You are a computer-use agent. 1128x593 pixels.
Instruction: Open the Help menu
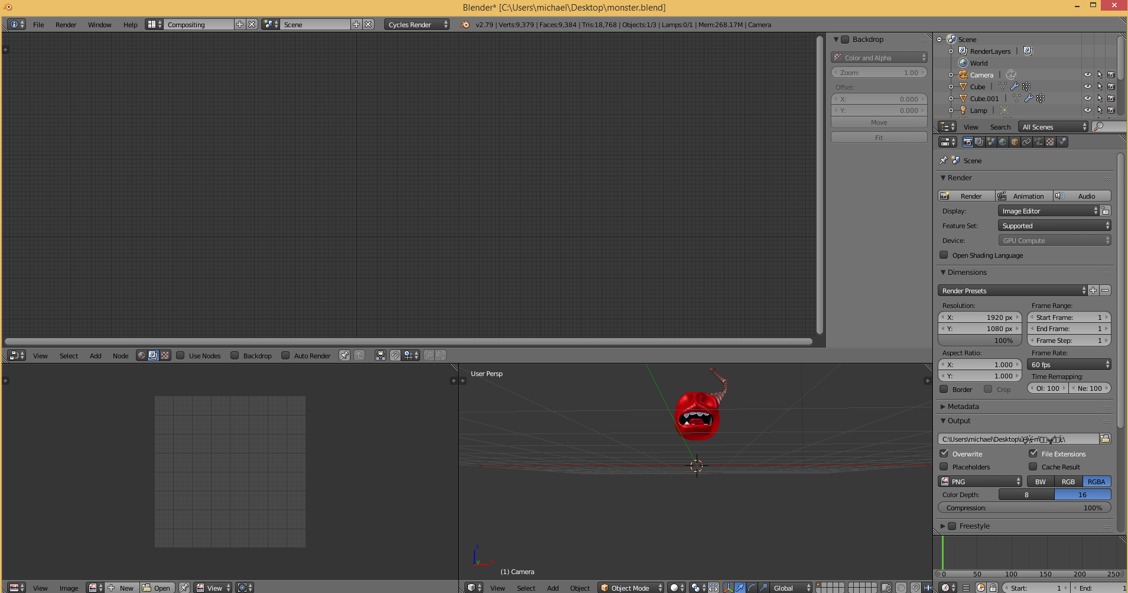point(130,25)
